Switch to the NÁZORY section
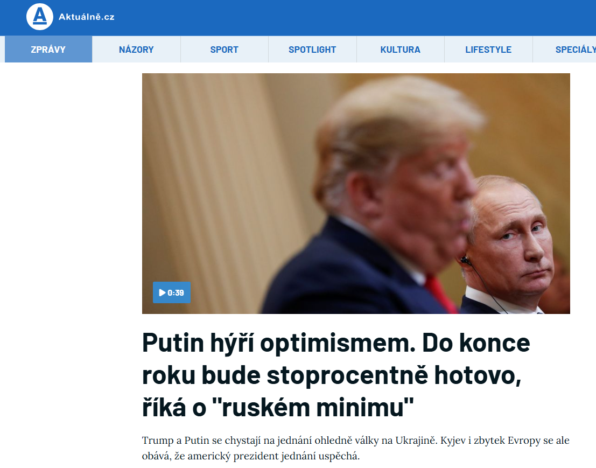Viewport: 596px width, 468px height. tap(136, 50)
